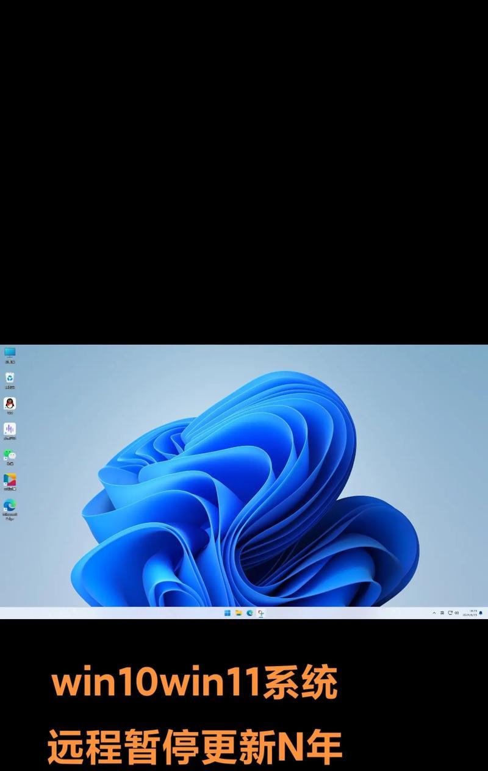This screenshot has width=488, height=771.
Task: Open the Windows Start menu button
Action: [x=228, y=613]
